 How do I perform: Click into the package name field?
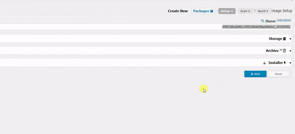coord(146,27)
